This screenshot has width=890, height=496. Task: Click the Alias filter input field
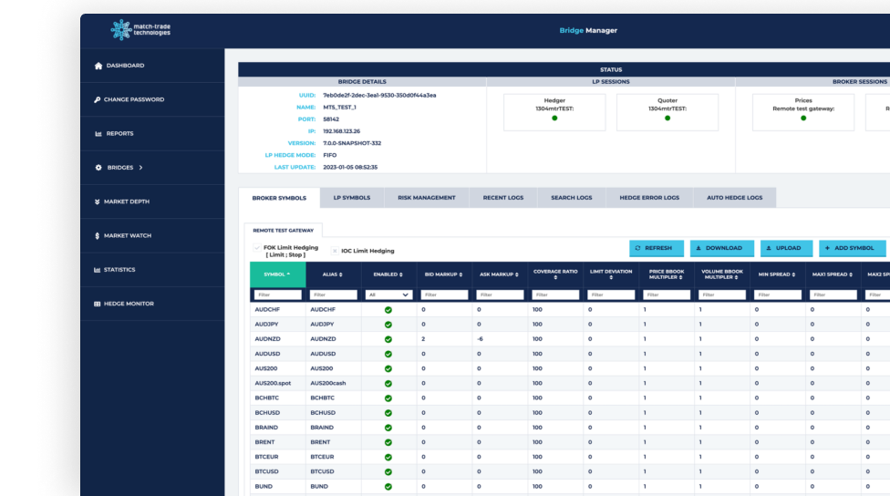(x=333, y=295)
